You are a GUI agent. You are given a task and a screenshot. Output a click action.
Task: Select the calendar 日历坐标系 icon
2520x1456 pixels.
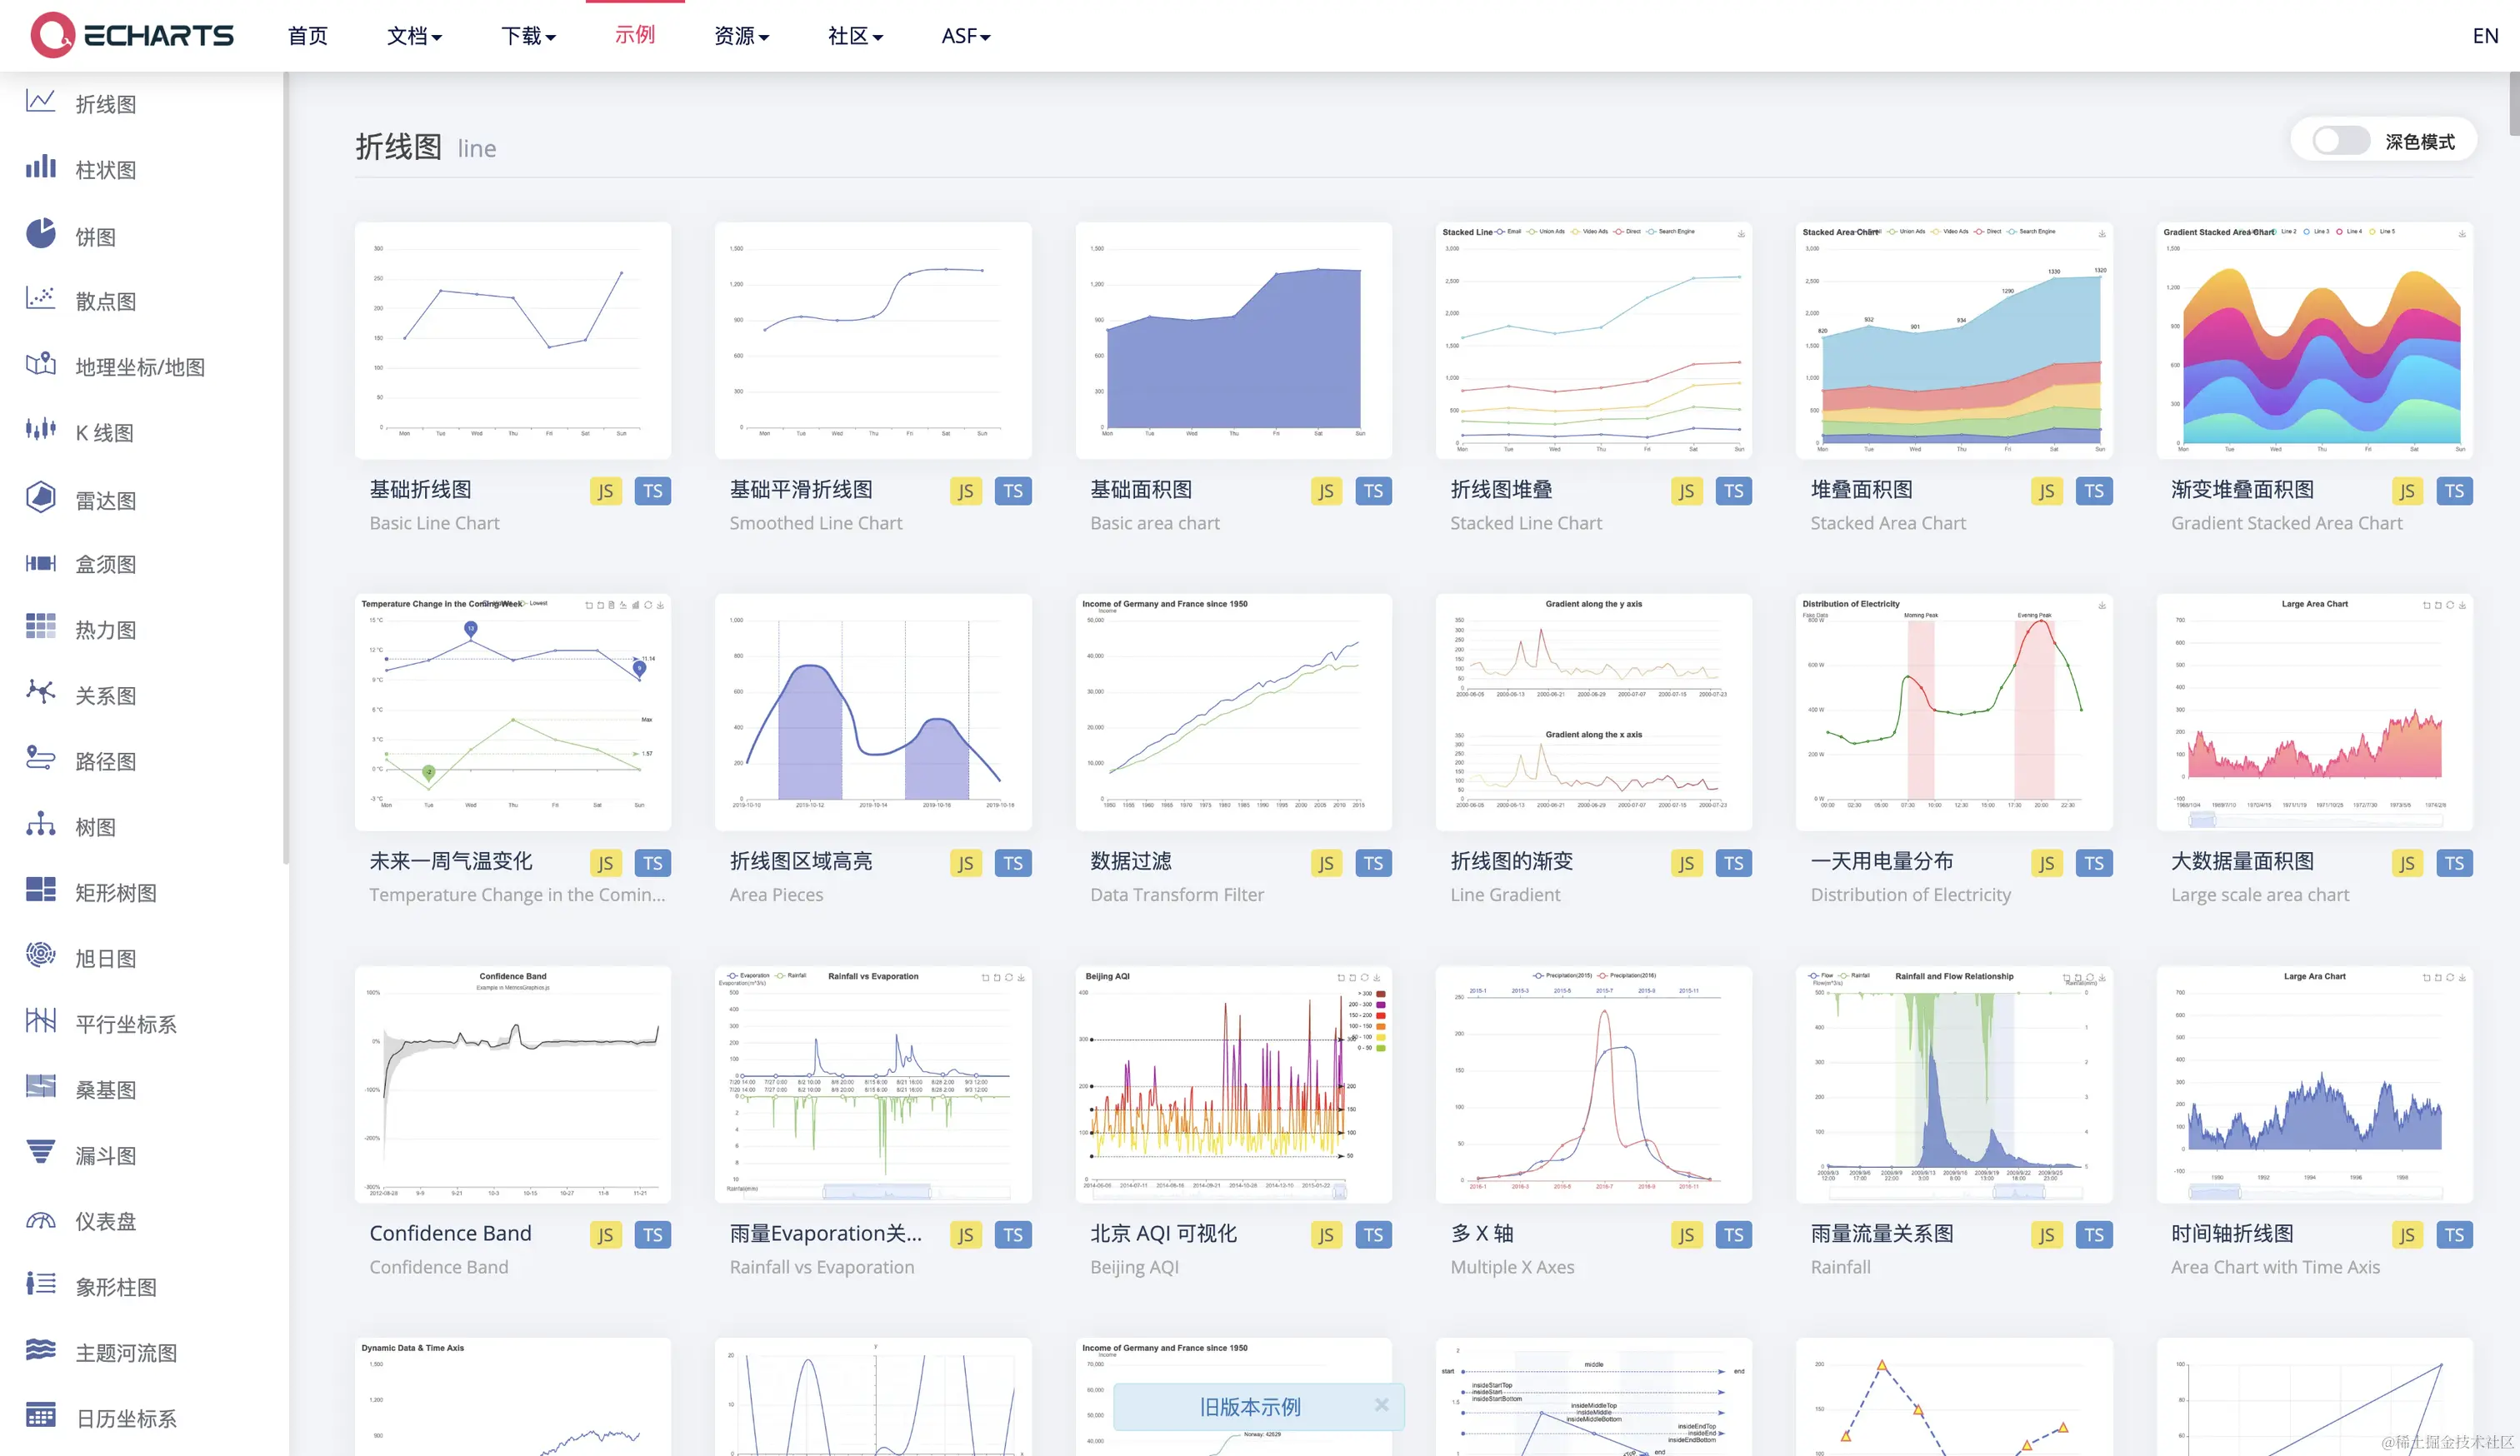click(x=40, y=1415)
